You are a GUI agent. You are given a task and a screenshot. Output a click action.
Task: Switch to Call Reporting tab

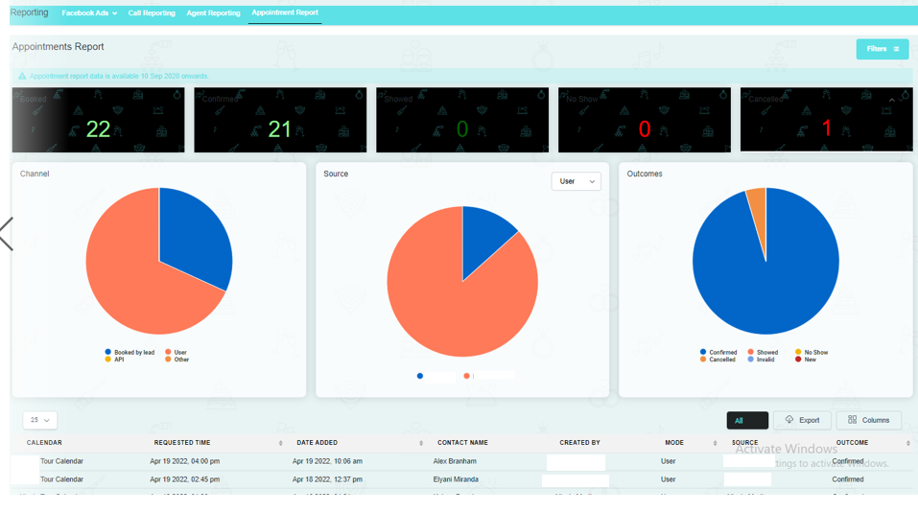tap(152, 12)
